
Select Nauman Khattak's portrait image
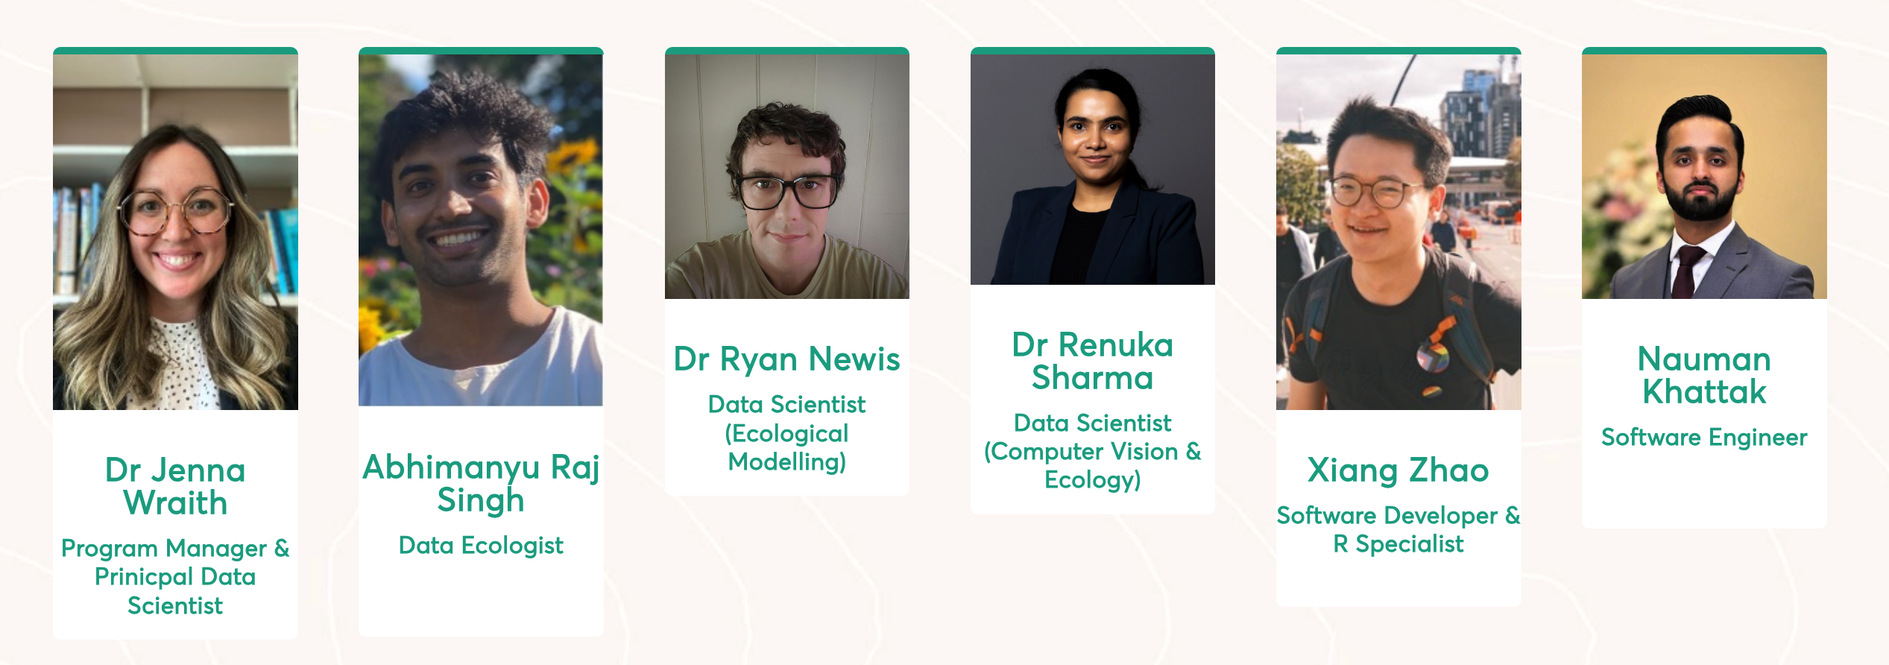tap(1704, 177)
